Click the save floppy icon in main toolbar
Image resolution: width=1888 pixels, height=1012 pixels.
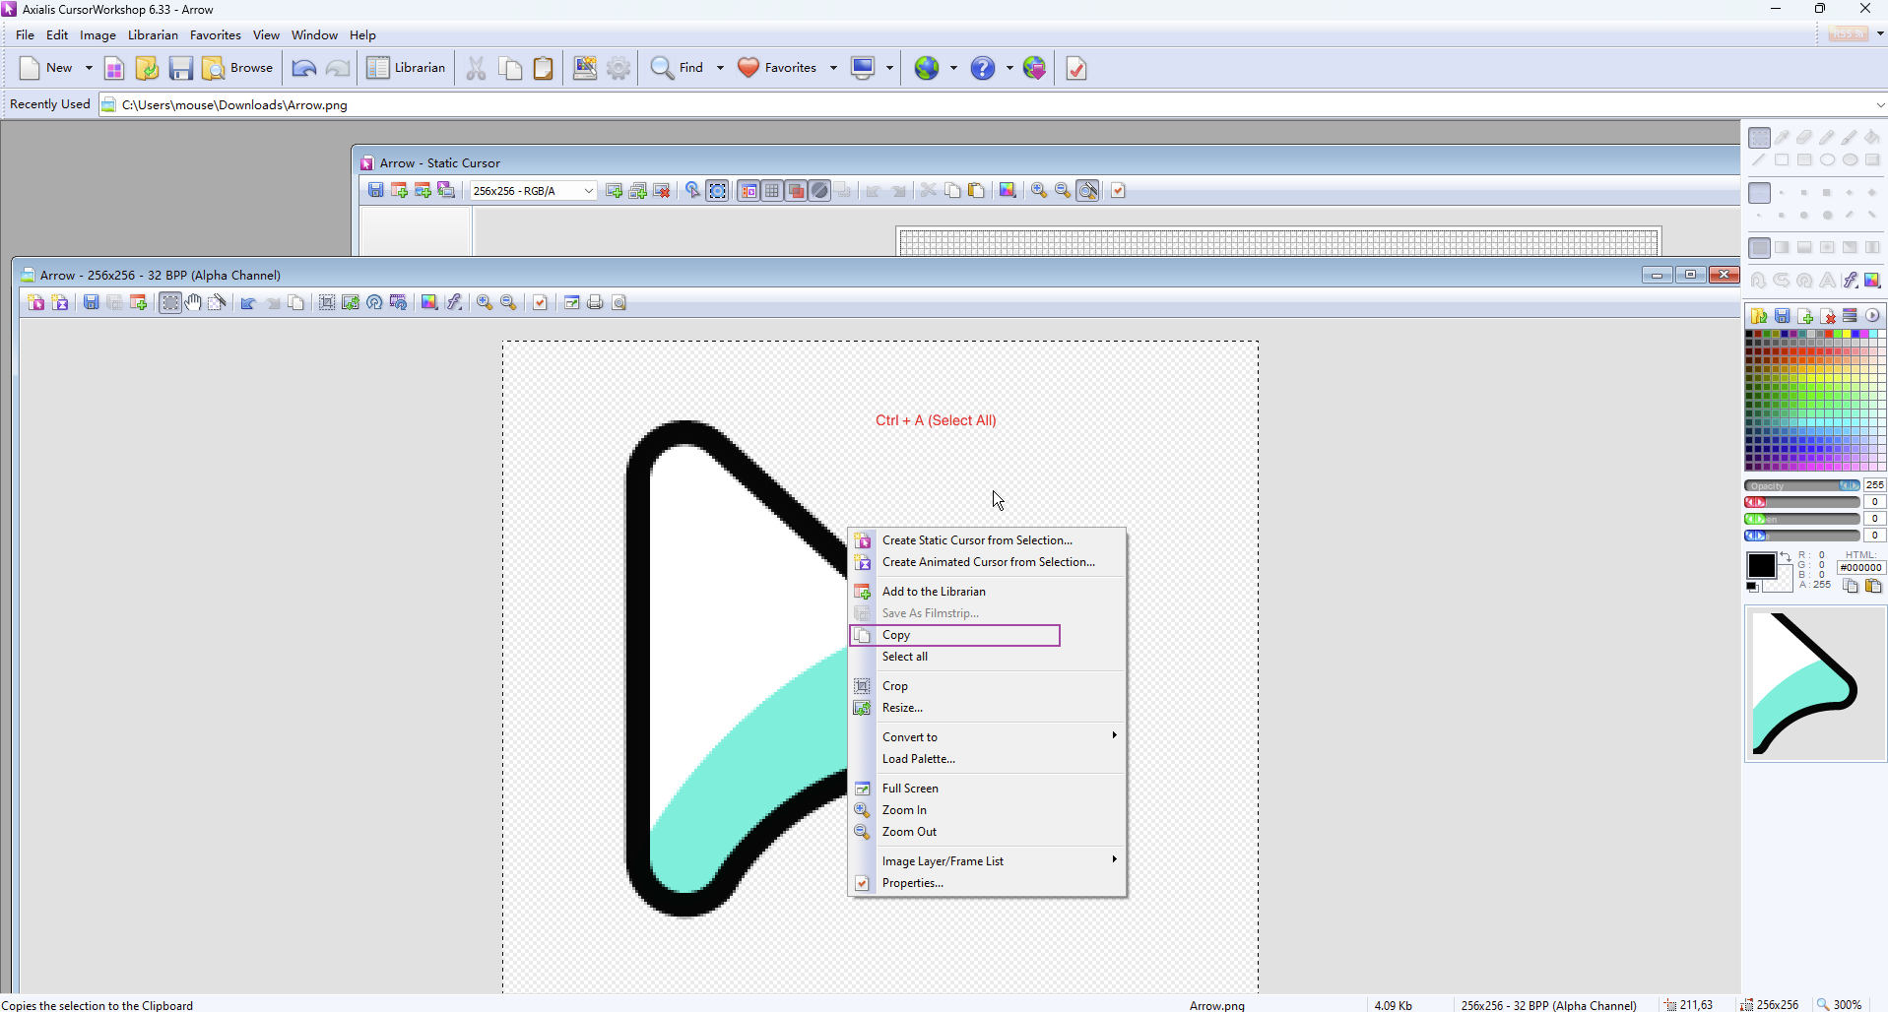(x=180, y=68)
